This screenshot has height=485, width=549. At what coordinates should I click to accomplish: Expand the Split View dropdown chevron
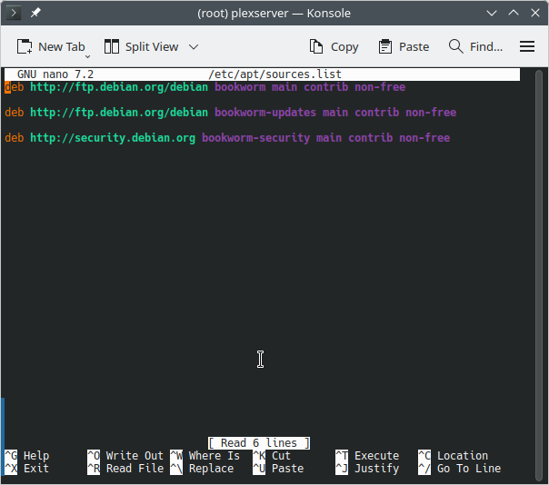(194, 46)
